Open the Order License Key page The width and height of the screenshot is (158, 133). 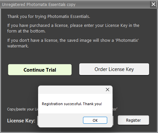click(x=114, y=69)
